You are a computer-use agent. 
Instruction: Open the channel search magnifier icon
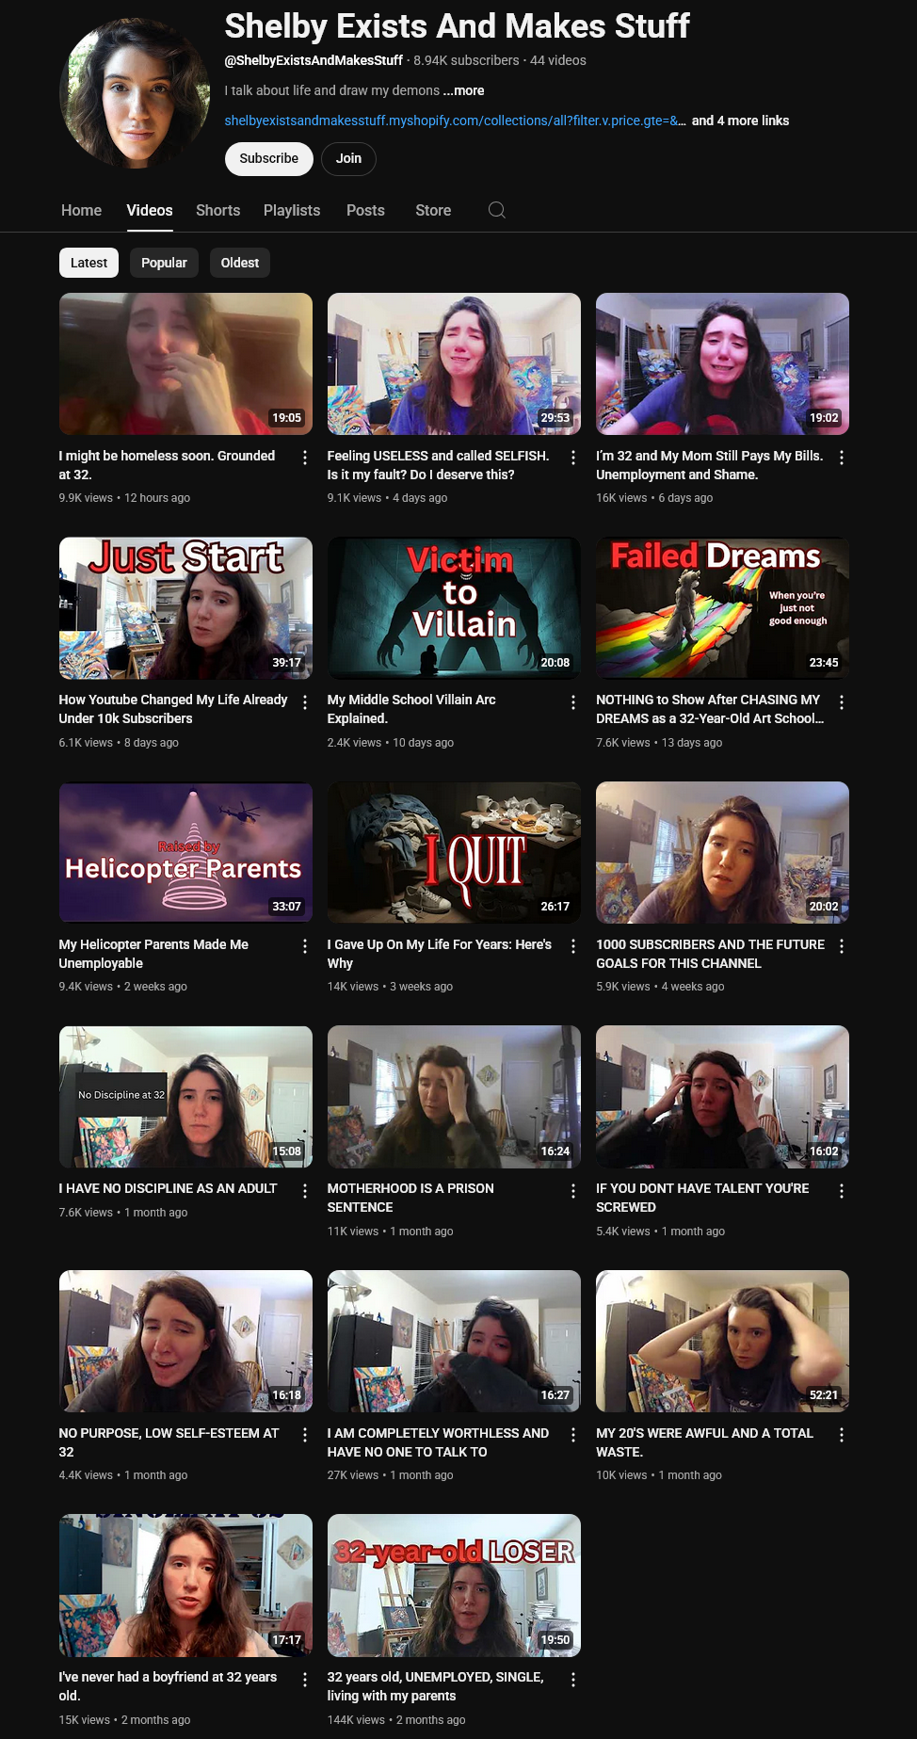[497, 210]
